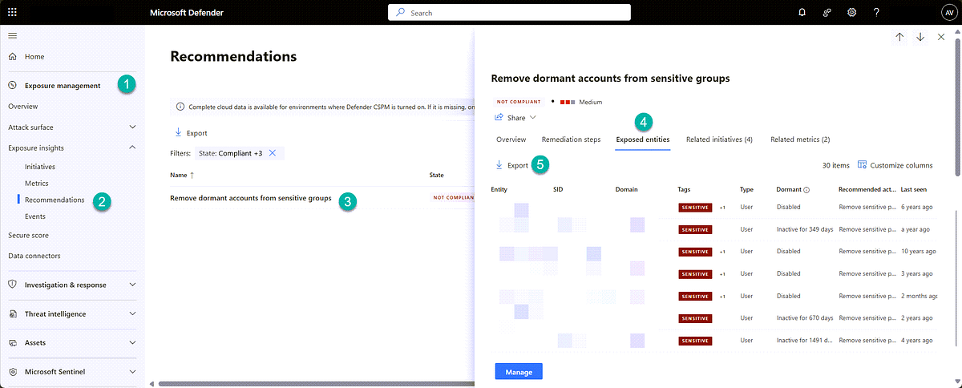
Task: Open Remove dormant accounts recommendation row
Action: tap(251, 198)
